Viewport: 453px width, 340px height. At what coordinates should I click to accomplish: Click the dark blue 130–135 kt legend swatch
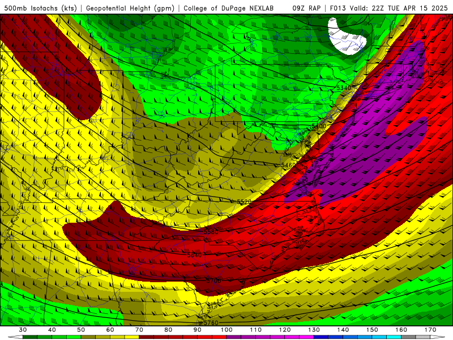[321, 337]
